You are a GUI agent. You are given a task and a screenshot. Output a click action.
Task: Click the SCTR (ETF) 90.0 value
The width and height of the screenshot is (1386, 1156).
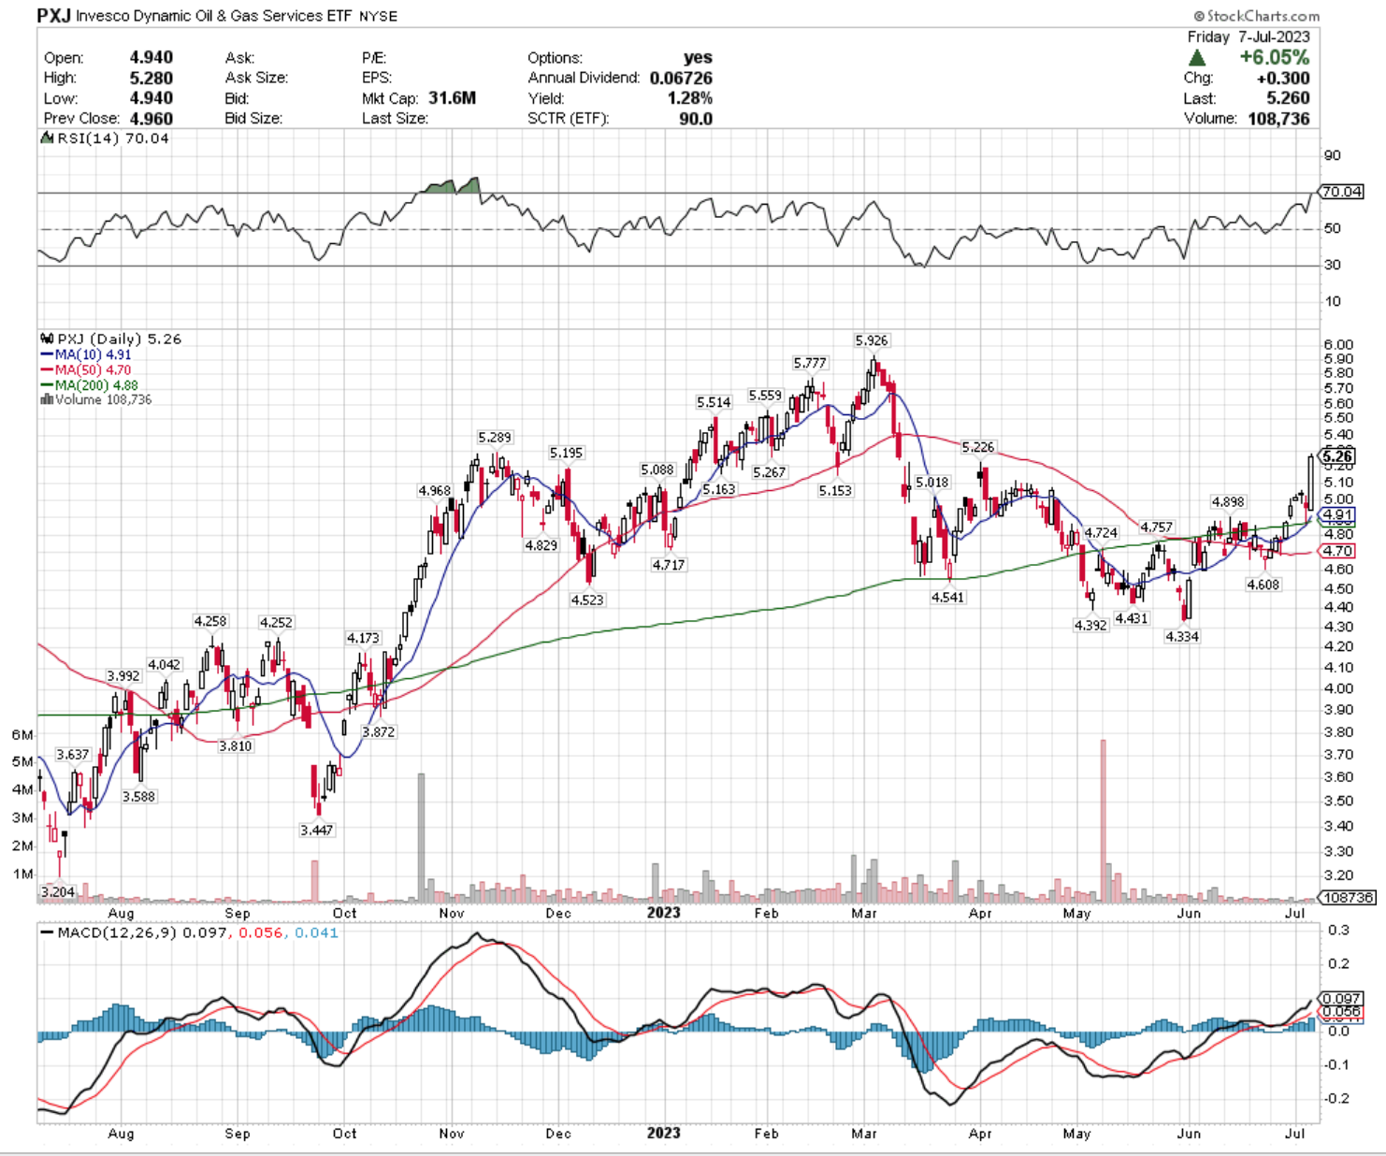pyautogui.click(x=696, y=118)
